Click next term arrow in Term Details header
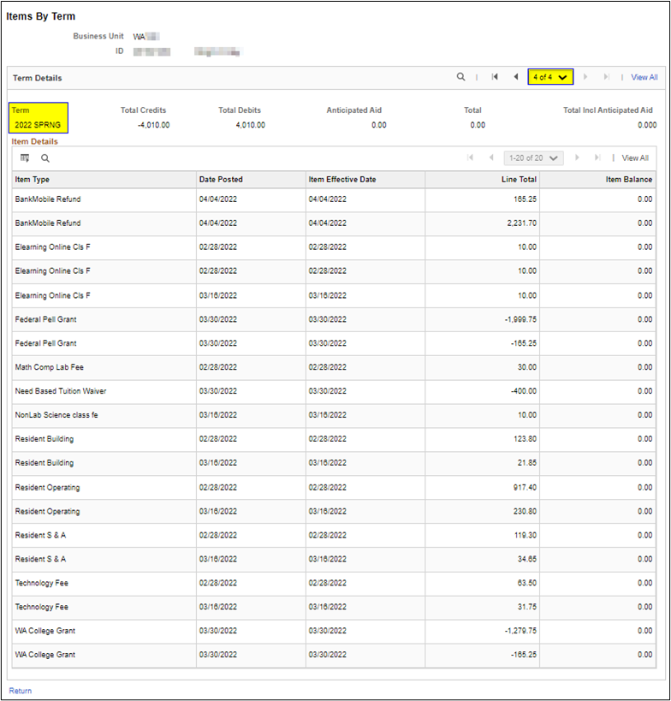 click(x=585, y=77)
